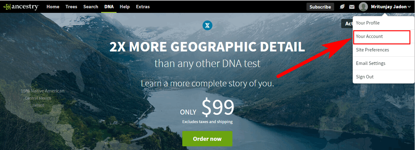Open the Trees menu
The height and width of the screenshot is (150, 415).
[x=71, y=7]
